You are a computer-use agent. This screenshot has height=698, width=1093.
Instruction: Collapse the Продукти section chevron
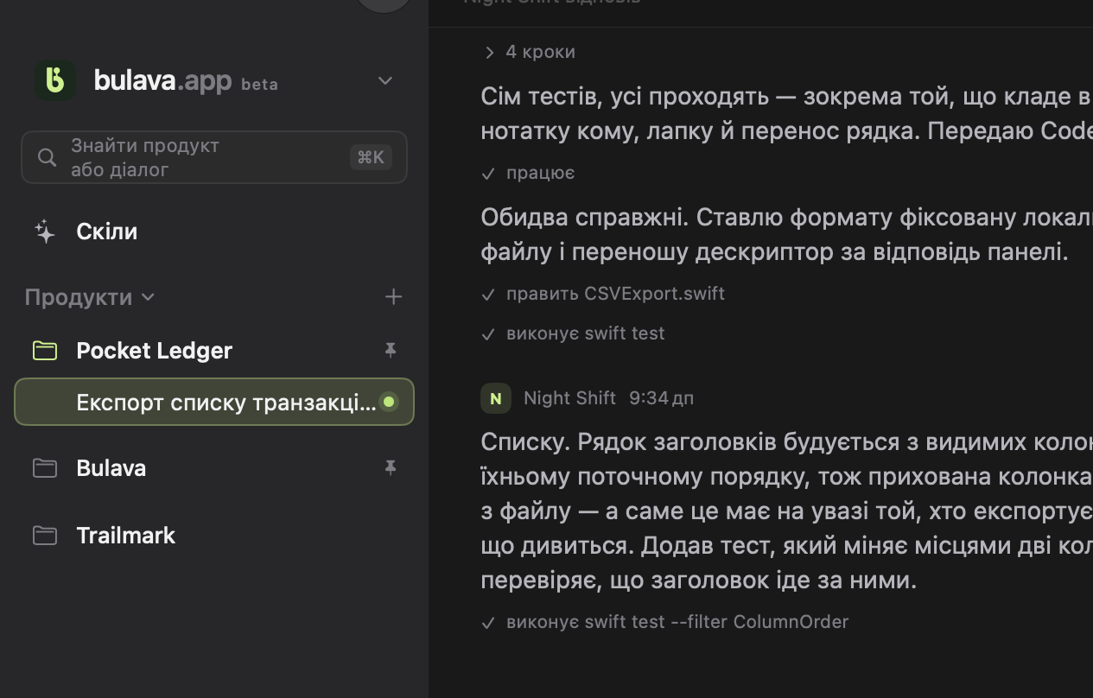click(148, 297)
